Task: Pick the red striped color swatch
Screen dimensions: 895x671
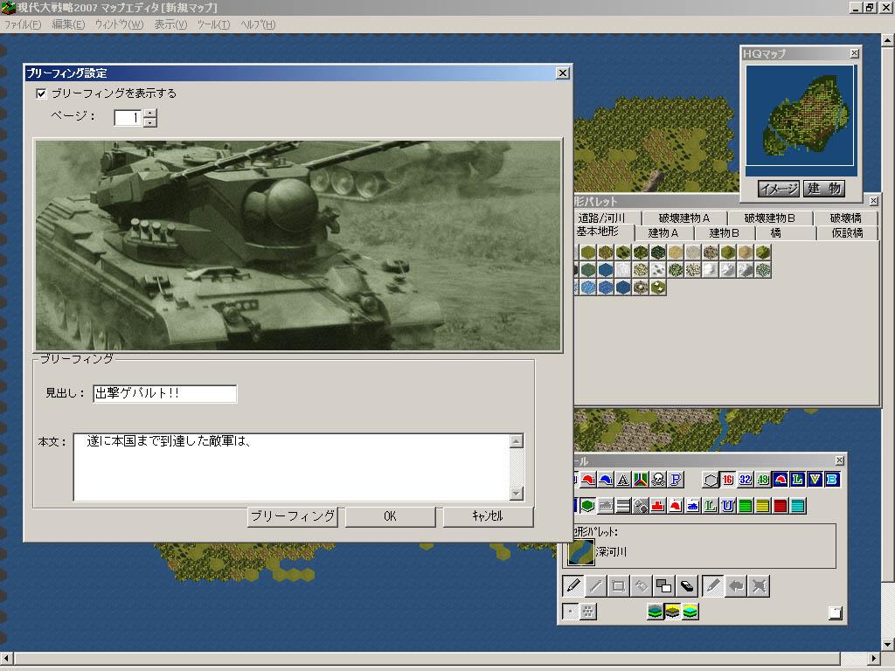Action: coord(780,505)
